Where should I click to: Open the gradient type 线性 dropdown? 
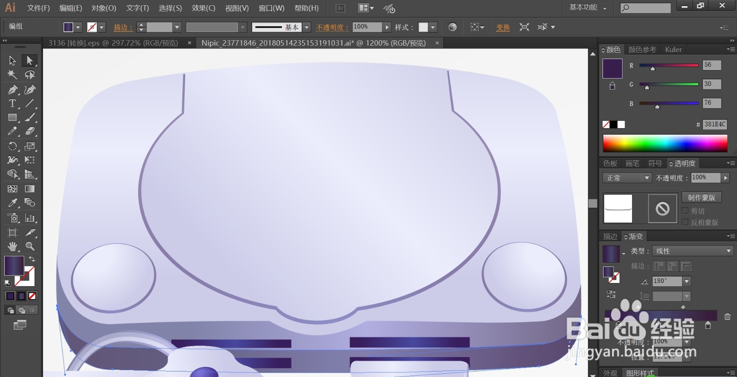click(692, 251)
